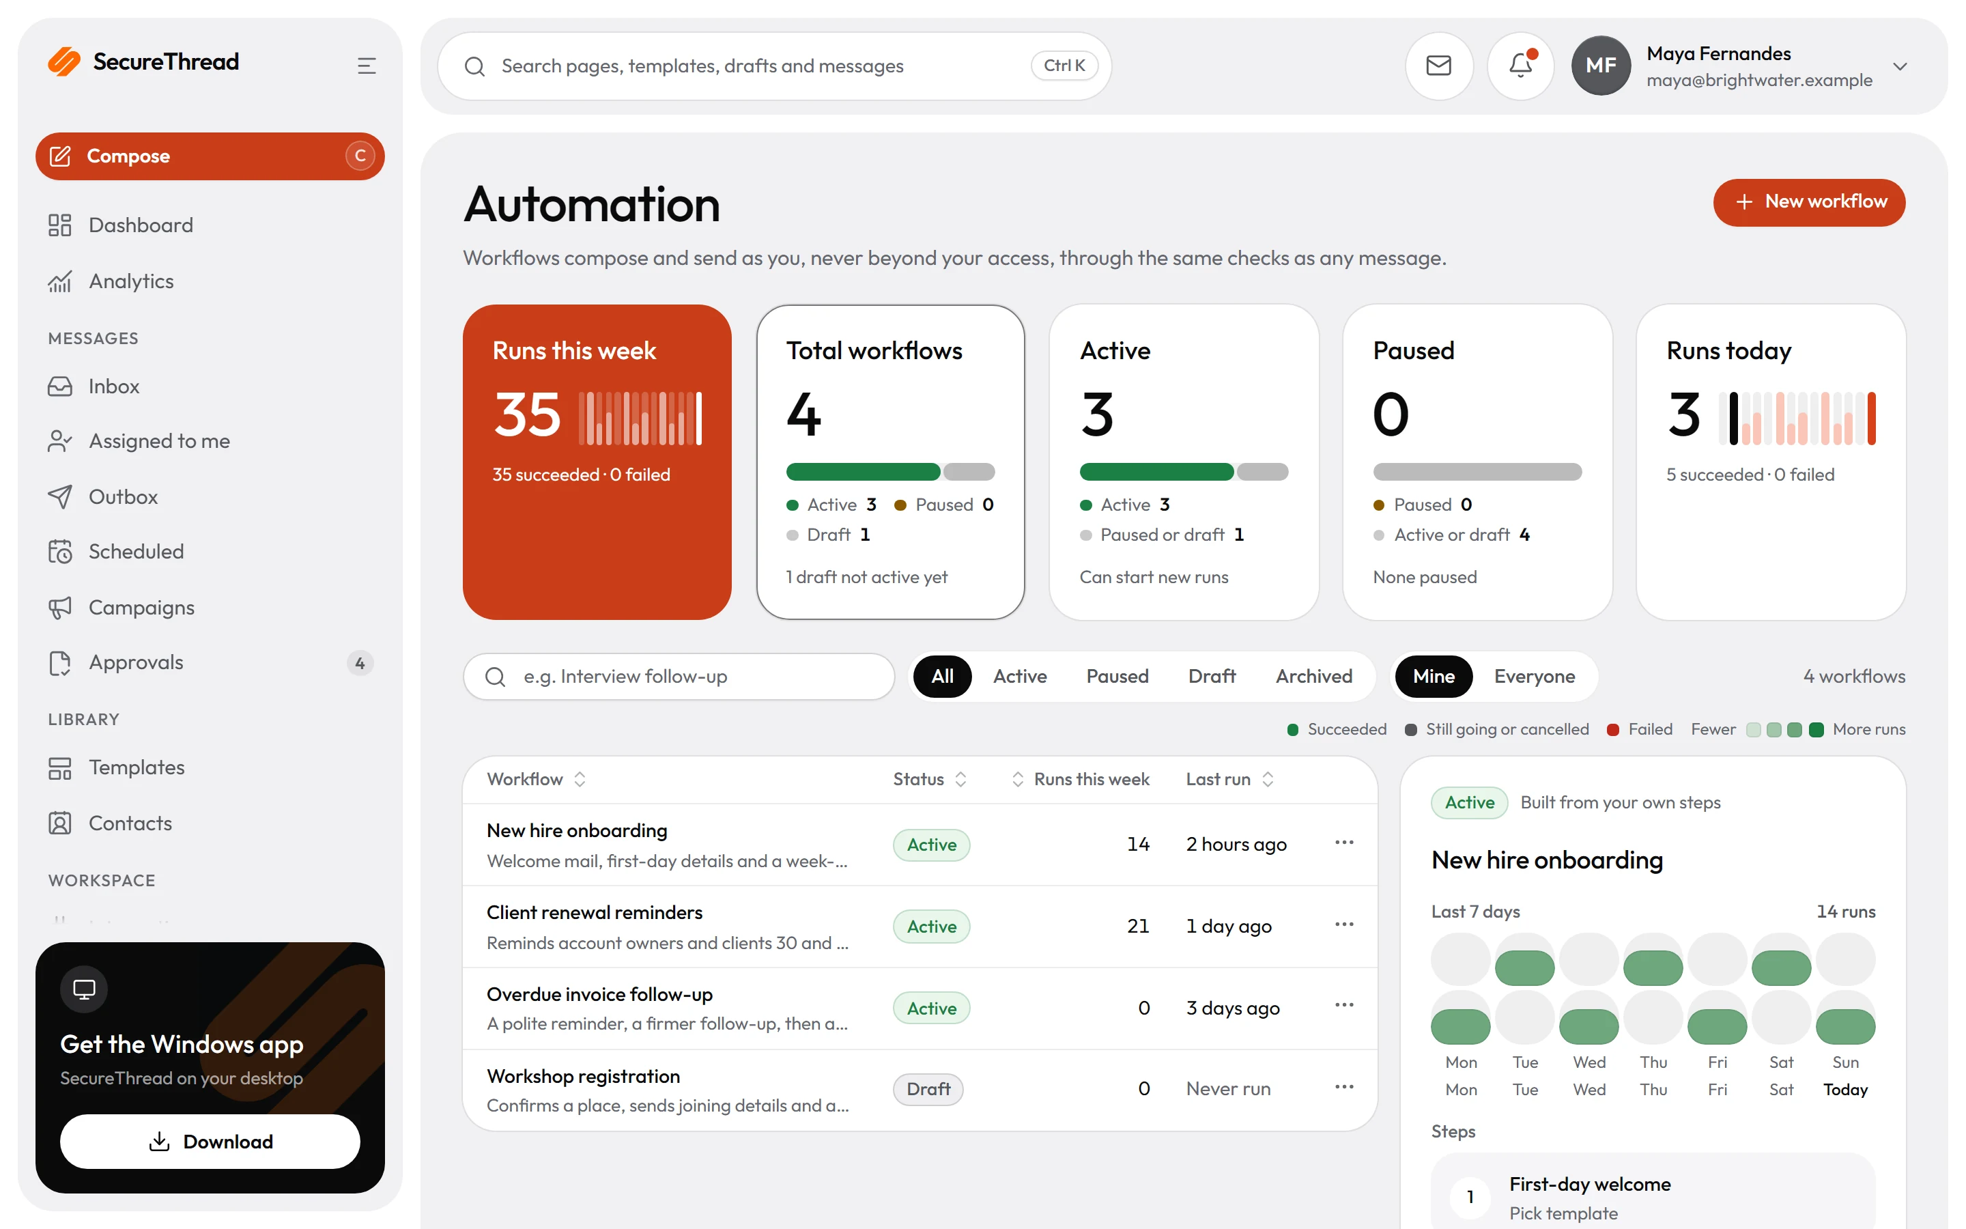
Task: Select the Client renewal reminders row
Action: [919, 927]
